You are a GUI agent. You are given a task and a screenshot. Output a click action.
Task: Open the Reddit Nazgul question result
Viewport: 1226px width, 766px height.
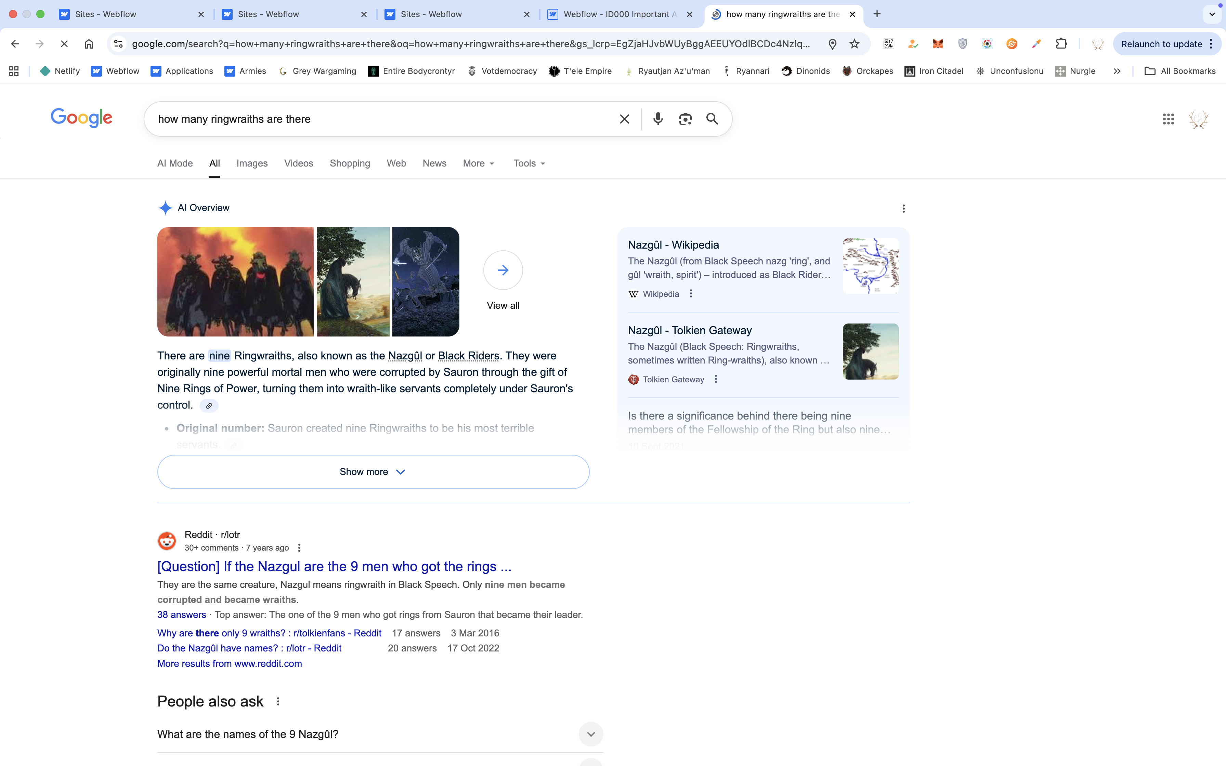pyautogui.click(x=334, y=566)
